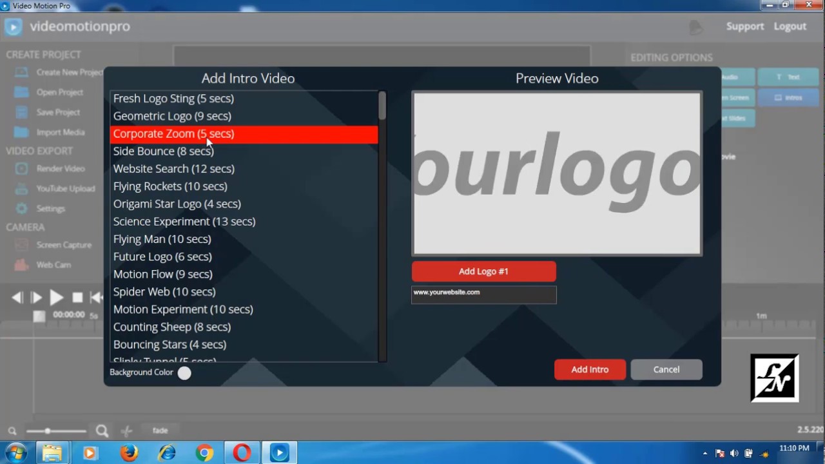Click the scissors cut tool below the timeline
The image size is (825, 464).
coord(126,430)
